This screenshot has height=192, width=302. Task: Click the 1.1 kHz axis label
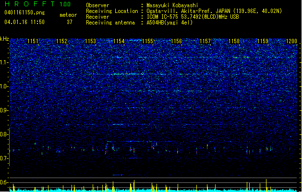[4, 62]
